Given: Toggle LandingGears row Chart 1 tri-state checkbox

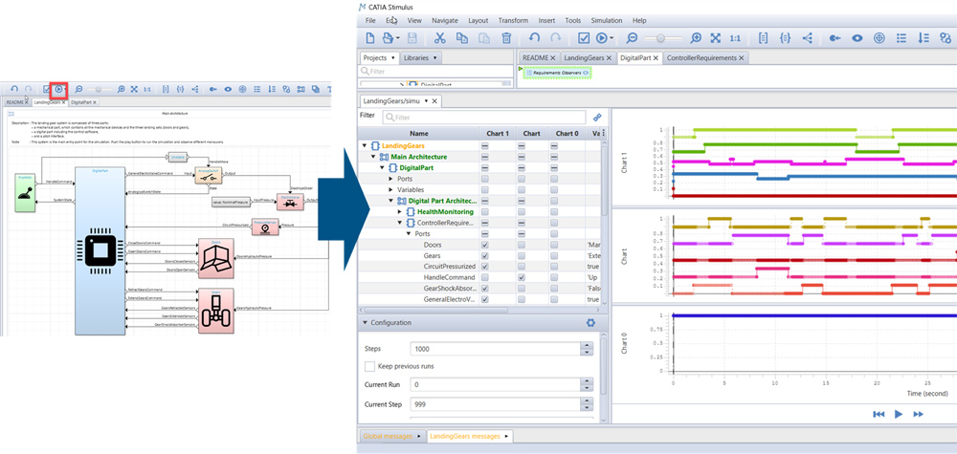Looking at the screenshot, I should pyautogui.click(x=484, y=145).
